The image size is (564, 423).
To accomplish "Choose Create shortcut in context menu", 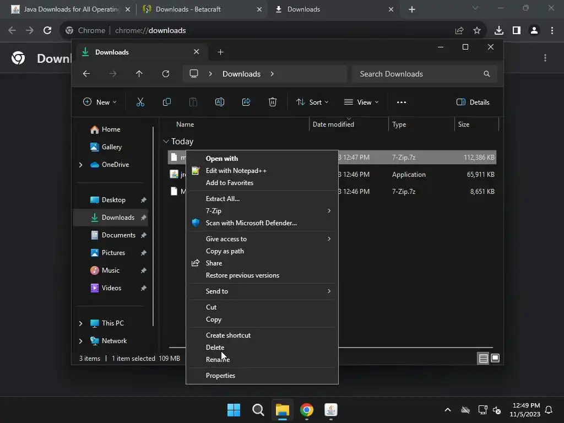I will point(262,335).
